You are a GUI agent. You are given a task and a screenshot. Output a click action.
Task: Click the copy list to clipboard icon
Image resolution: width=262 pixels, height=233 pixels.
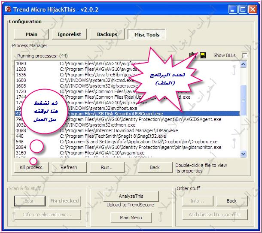pos(193,55)
